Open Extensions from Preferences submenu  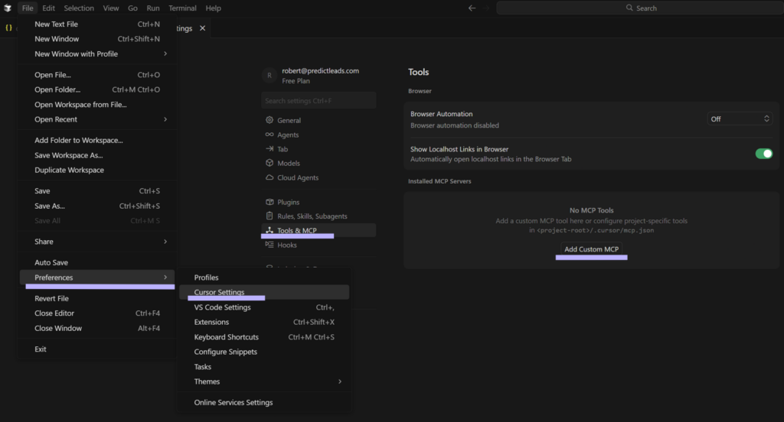264,322
